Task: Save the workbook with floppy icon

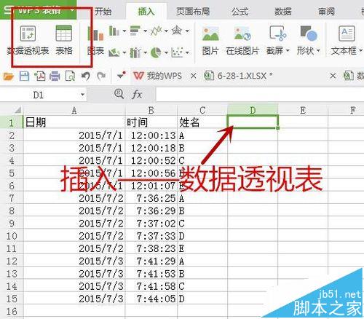Action: [24, 76]
